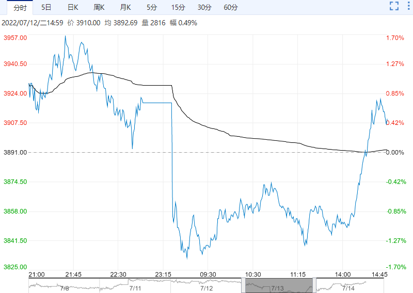Click the 0.00% percent axis label

[395, 152]
